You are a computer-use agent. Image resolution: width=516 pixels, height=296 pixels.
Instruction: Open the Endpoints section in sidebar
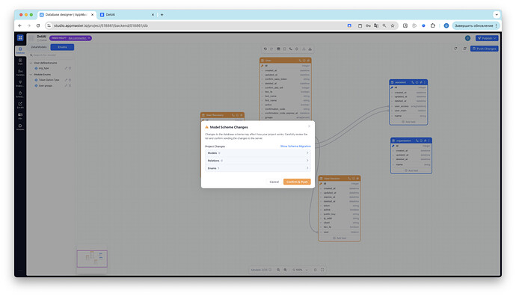pyautogui.click(x=20, y=83)
